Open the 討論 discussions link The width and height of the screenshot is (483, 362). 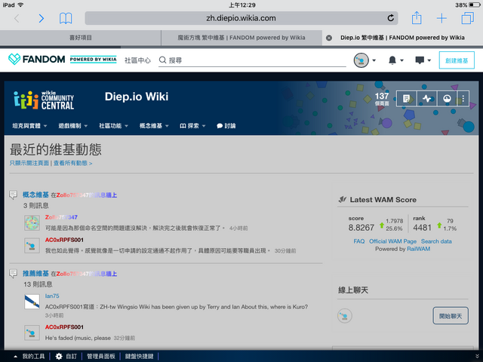pyautogui.click(x=226, y=126)
